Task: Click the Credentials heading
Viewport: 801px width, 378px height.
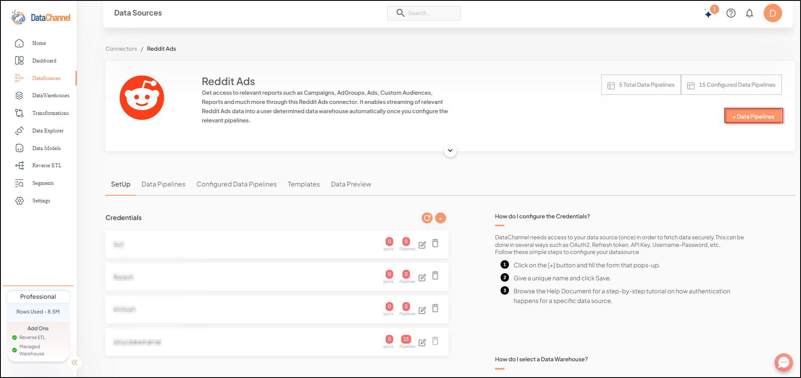Action: (x=124, y=218)
